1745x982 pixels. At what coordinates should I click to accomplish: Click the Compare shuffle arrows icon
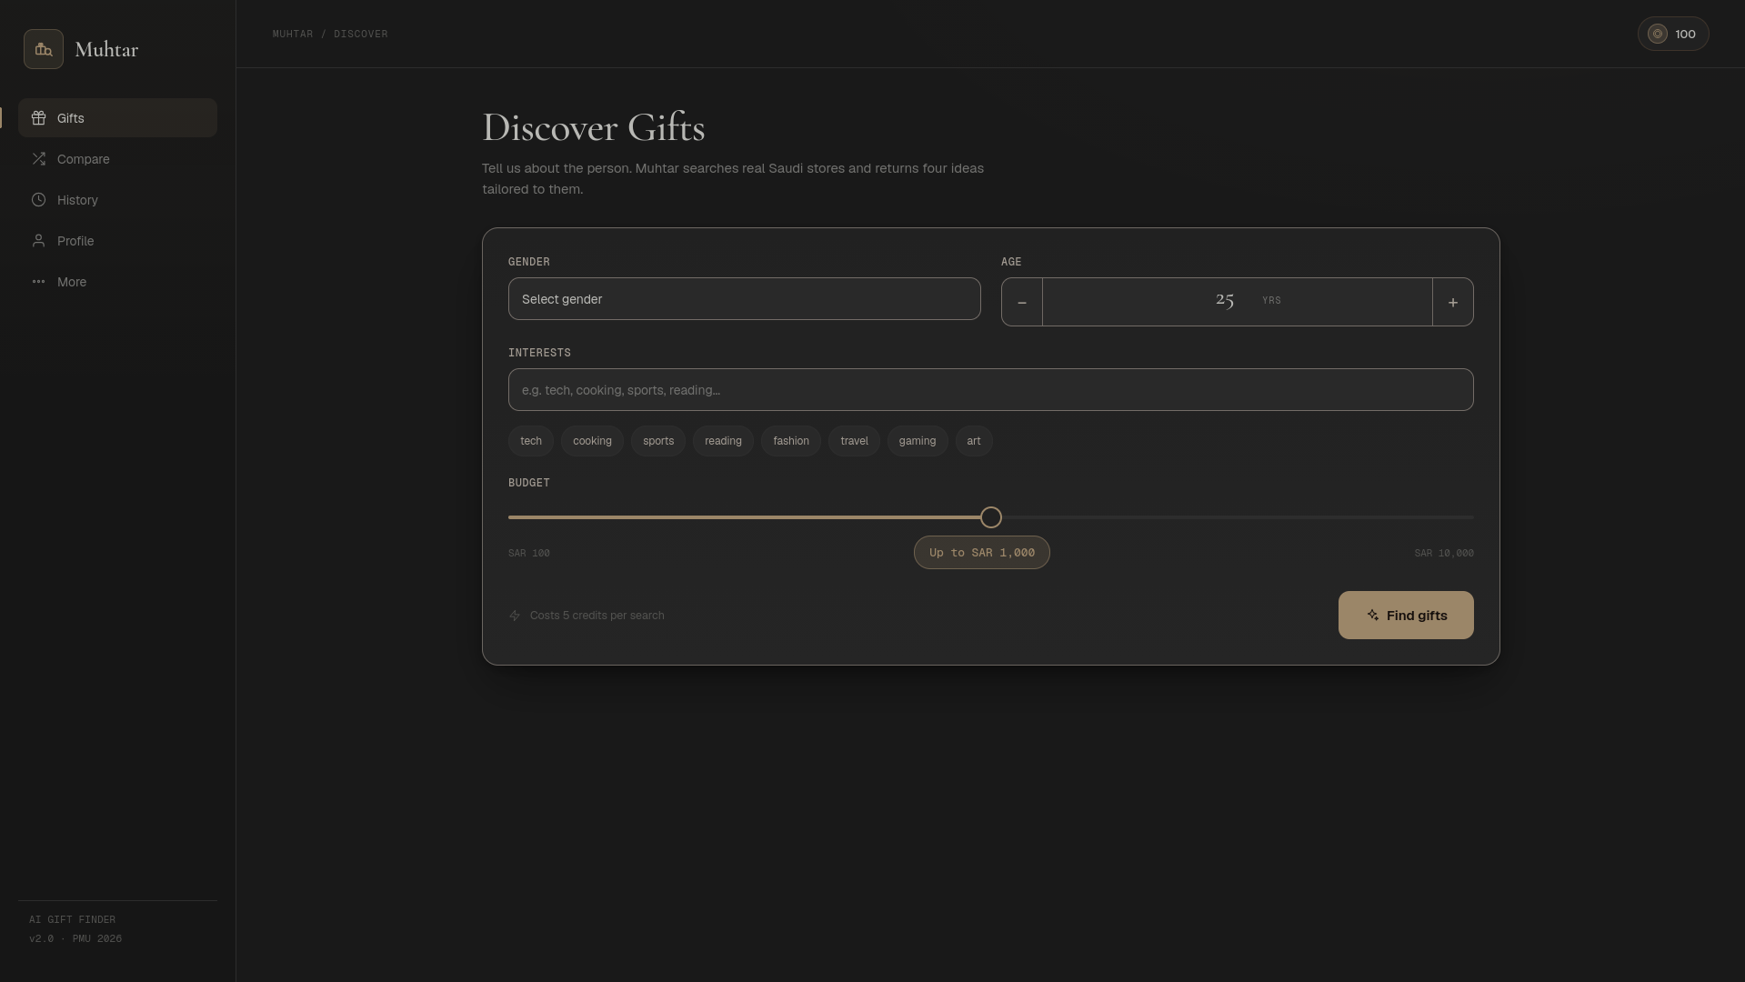coord(38,159)
